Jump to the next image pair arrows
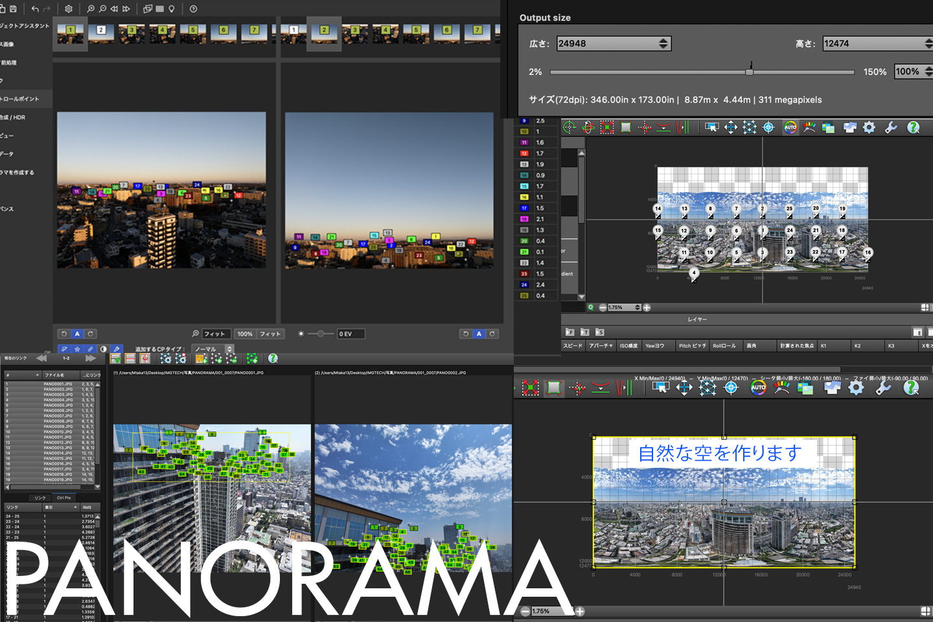Image resolution: width=933 pixels, height=622 pixels. click(91, 358)
